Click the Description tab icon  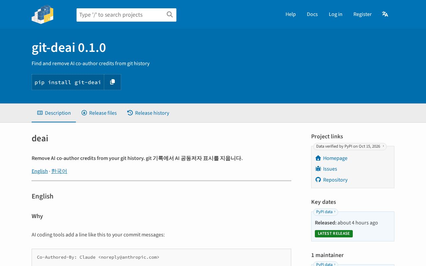(x=40, y=113)
